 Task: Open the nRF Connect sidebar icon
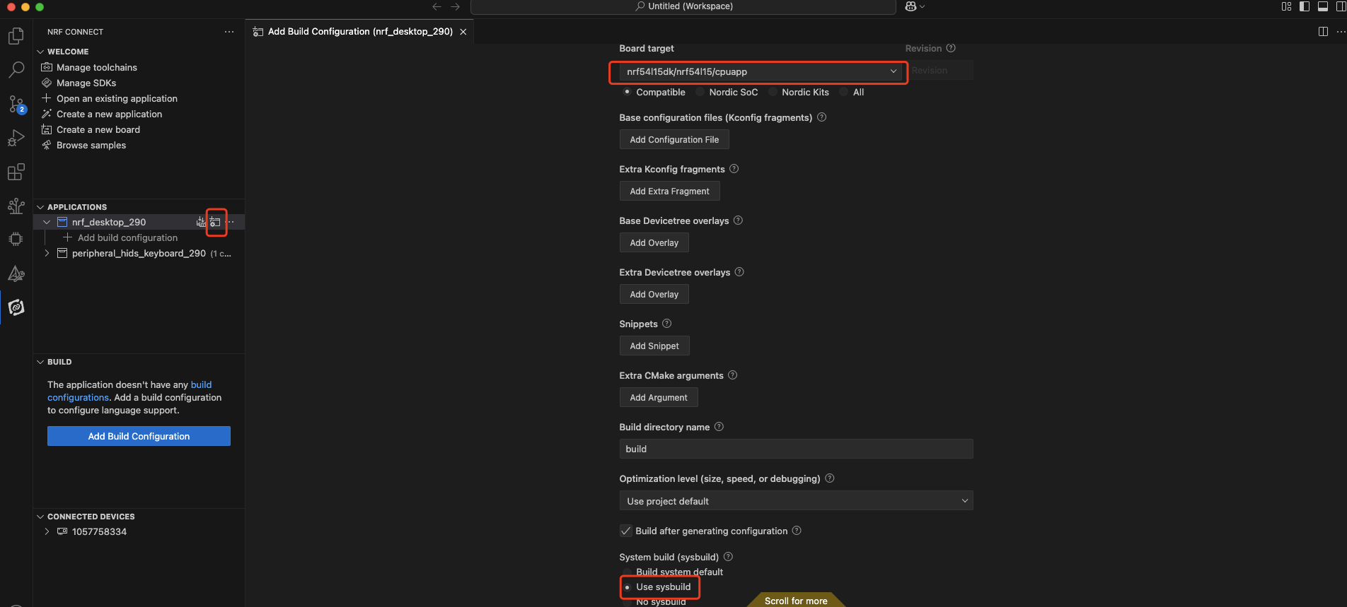tap(16, 307)
